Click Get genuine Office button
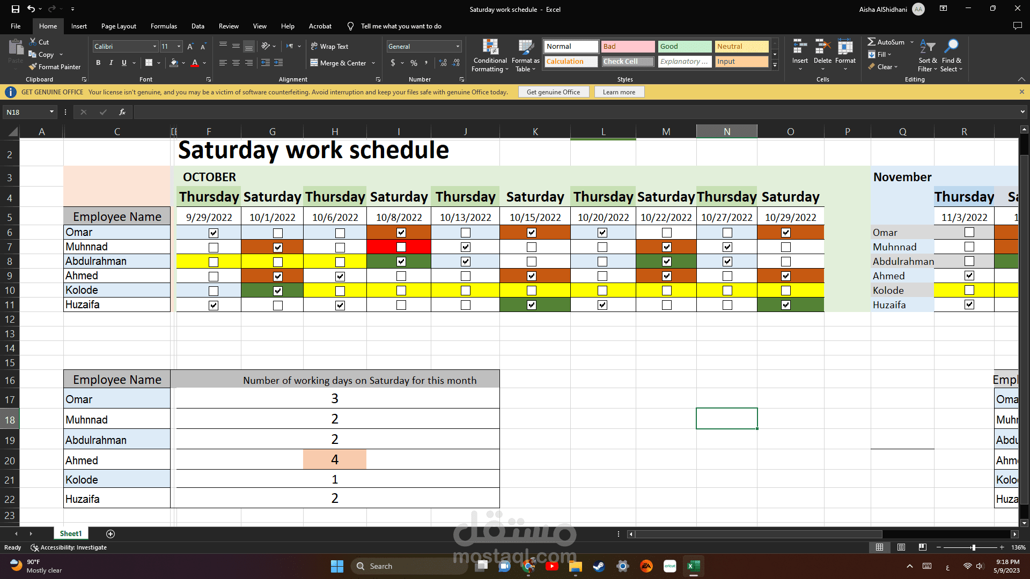Viewport: 1030px width, 579px height. pos(553,92)
